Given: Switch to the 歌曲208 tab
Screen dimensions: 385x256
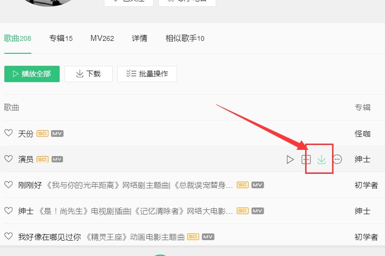Looking at the screenshot, I should click(x=17, y=38).
